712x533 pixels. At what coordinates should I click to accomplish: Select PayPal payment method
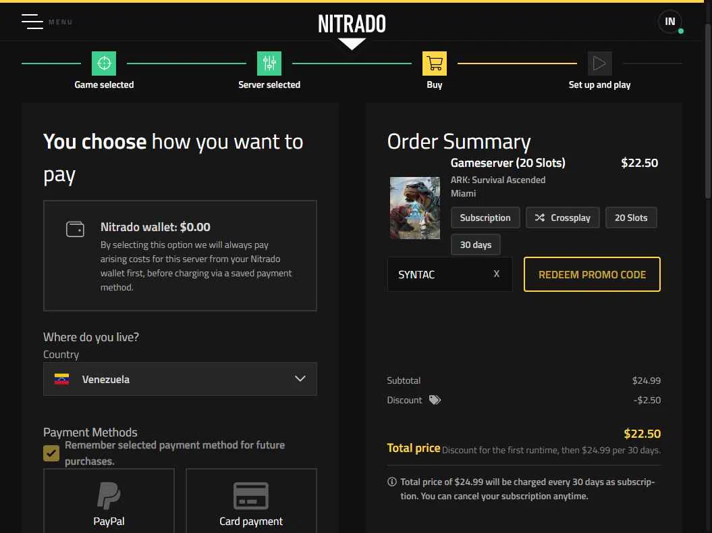point(109,501)
